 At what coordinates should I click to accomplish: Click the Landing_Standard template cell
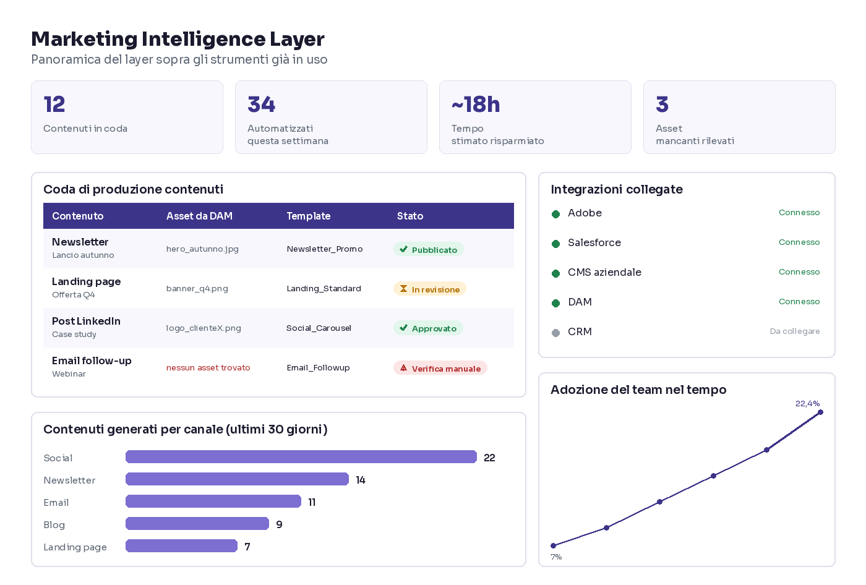pos(324,289)
